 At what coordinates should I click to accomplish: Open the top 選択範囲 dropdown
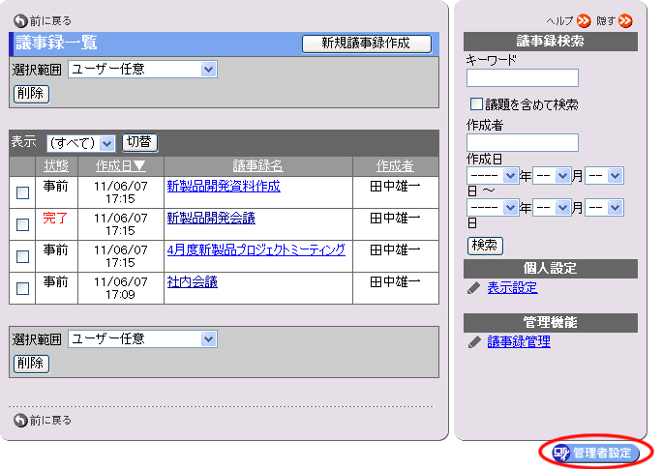[142, 70]
